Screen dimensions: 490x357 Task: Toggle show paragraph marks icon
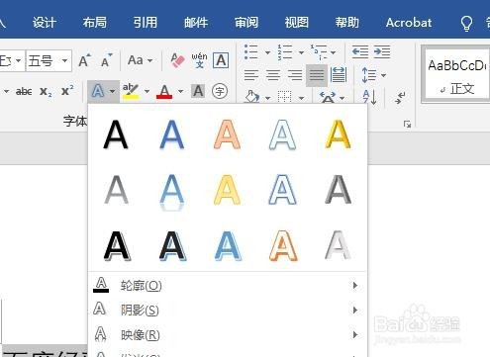click(400, 98)
